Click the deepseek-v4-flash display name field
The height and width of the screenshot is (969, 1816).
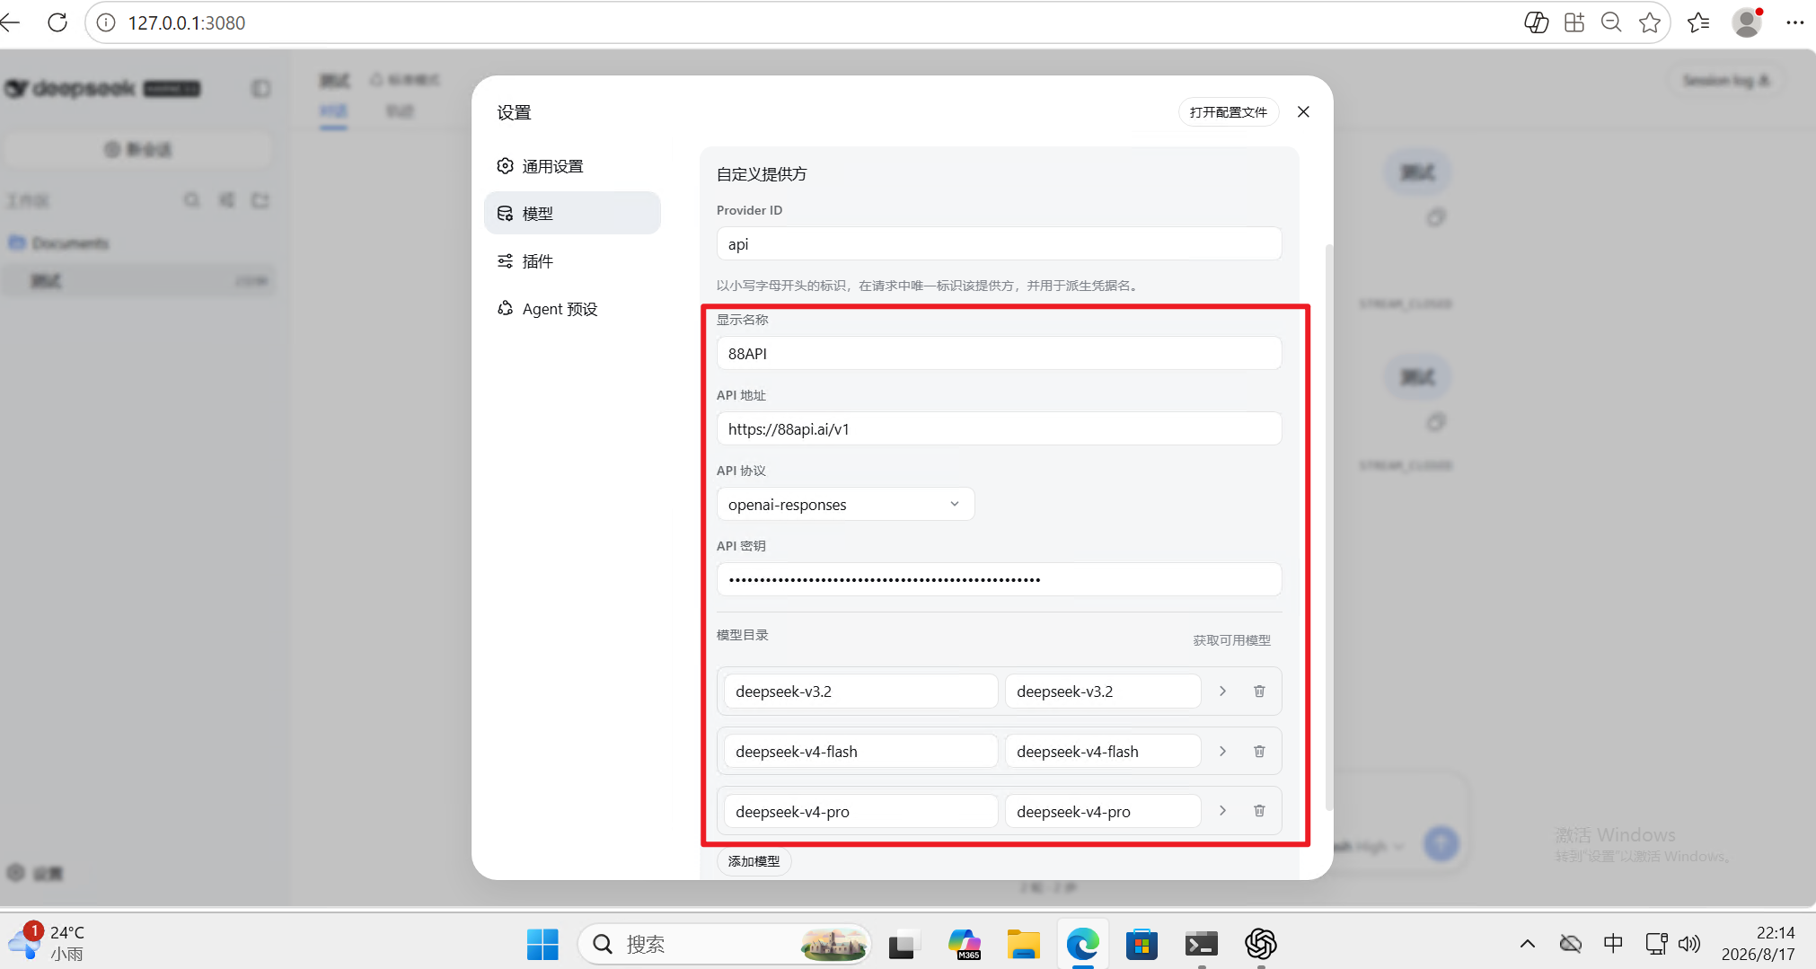[x=1103, y=751]
